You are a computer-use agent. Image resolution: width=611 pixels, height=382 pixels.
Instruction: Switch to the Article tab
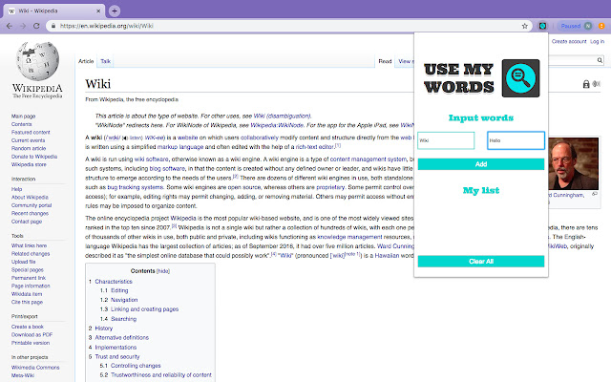point(86,61)
